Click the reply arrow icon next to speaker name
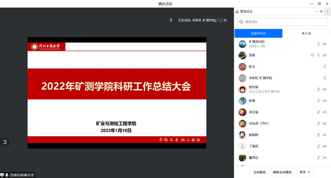331x178 pixels. click(225, 20)
